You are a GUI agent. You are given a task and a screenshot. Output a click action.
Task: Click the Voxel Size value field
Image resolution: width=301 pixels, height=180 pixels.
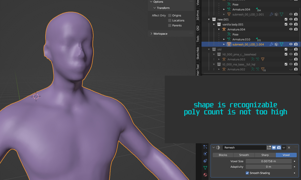(268, 161)
